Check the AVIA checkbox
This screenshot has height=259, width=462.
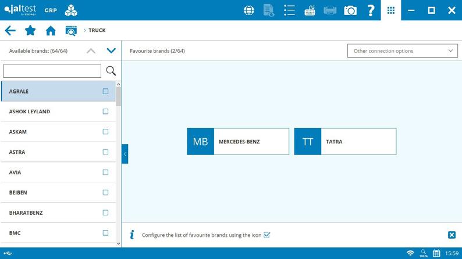[105, 172]
